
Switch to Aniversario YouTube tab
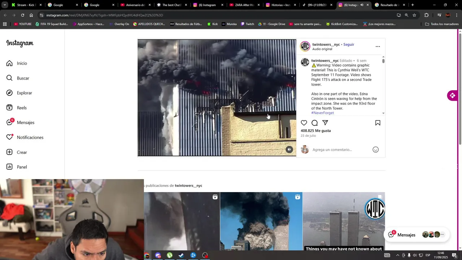(135, 5)
